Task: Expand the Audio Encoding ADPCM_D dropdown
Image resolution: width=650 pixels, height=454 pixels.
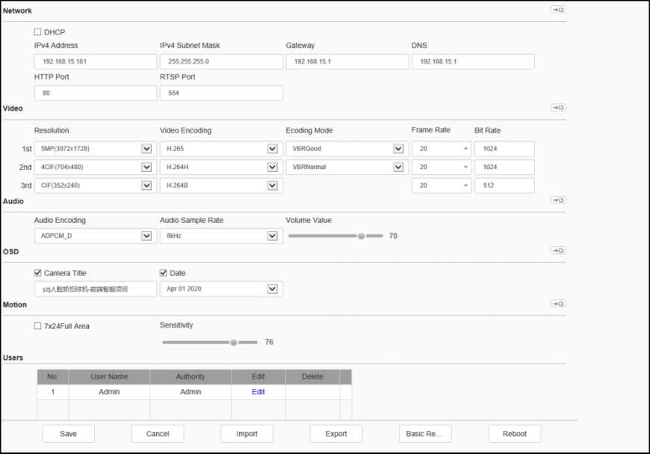Action: click(x=146, y=236)
